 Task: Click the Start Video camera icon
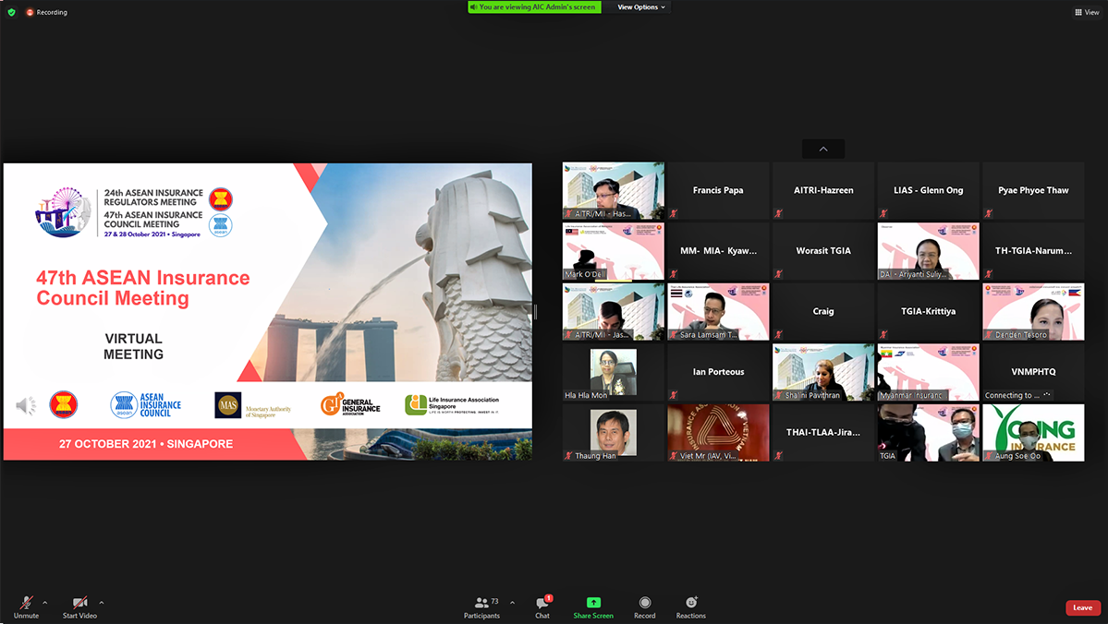pyautogui.click(x=79, y=603)
